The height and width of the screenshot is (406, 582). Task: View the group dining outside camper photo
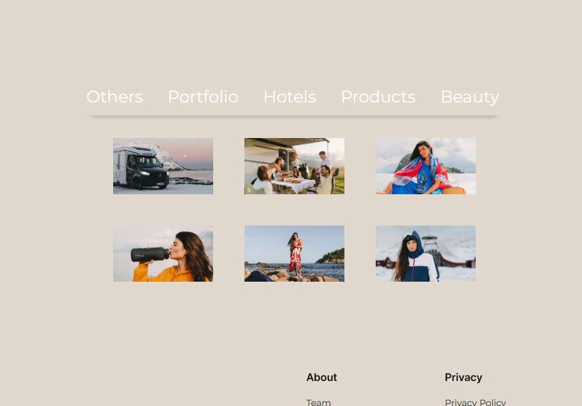(294, 166)
